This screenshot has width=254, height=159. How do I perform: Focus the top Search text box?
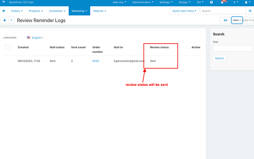tap(221, 11)
